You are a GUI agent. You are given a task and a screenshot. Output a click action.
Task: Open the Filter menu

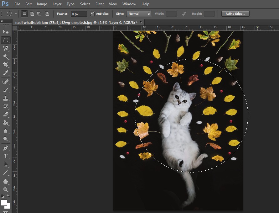tap(100, 4)
